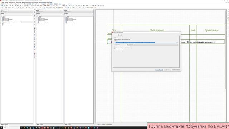Open the Windows Start menu
The image size is (229, 129).
1,128
